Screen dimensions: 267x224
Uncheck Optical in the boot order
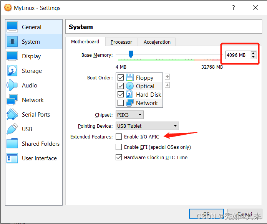tap(121, 86)
